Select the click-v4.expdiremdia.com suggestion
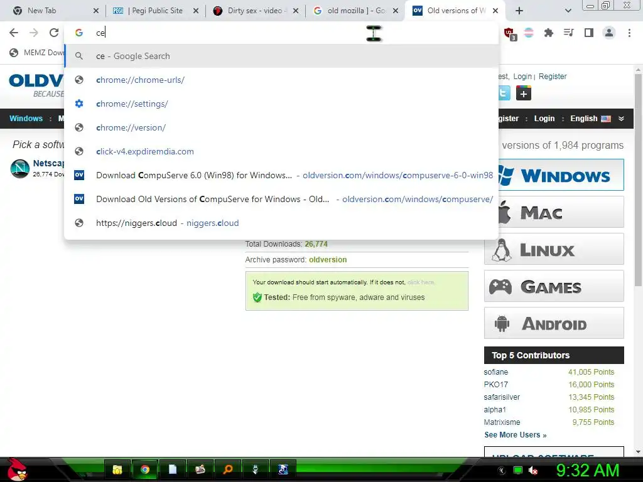 (281, 151)
